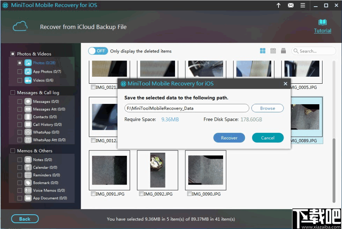
Task: Open the Tutorial link
Action: [x=323, y=31]
